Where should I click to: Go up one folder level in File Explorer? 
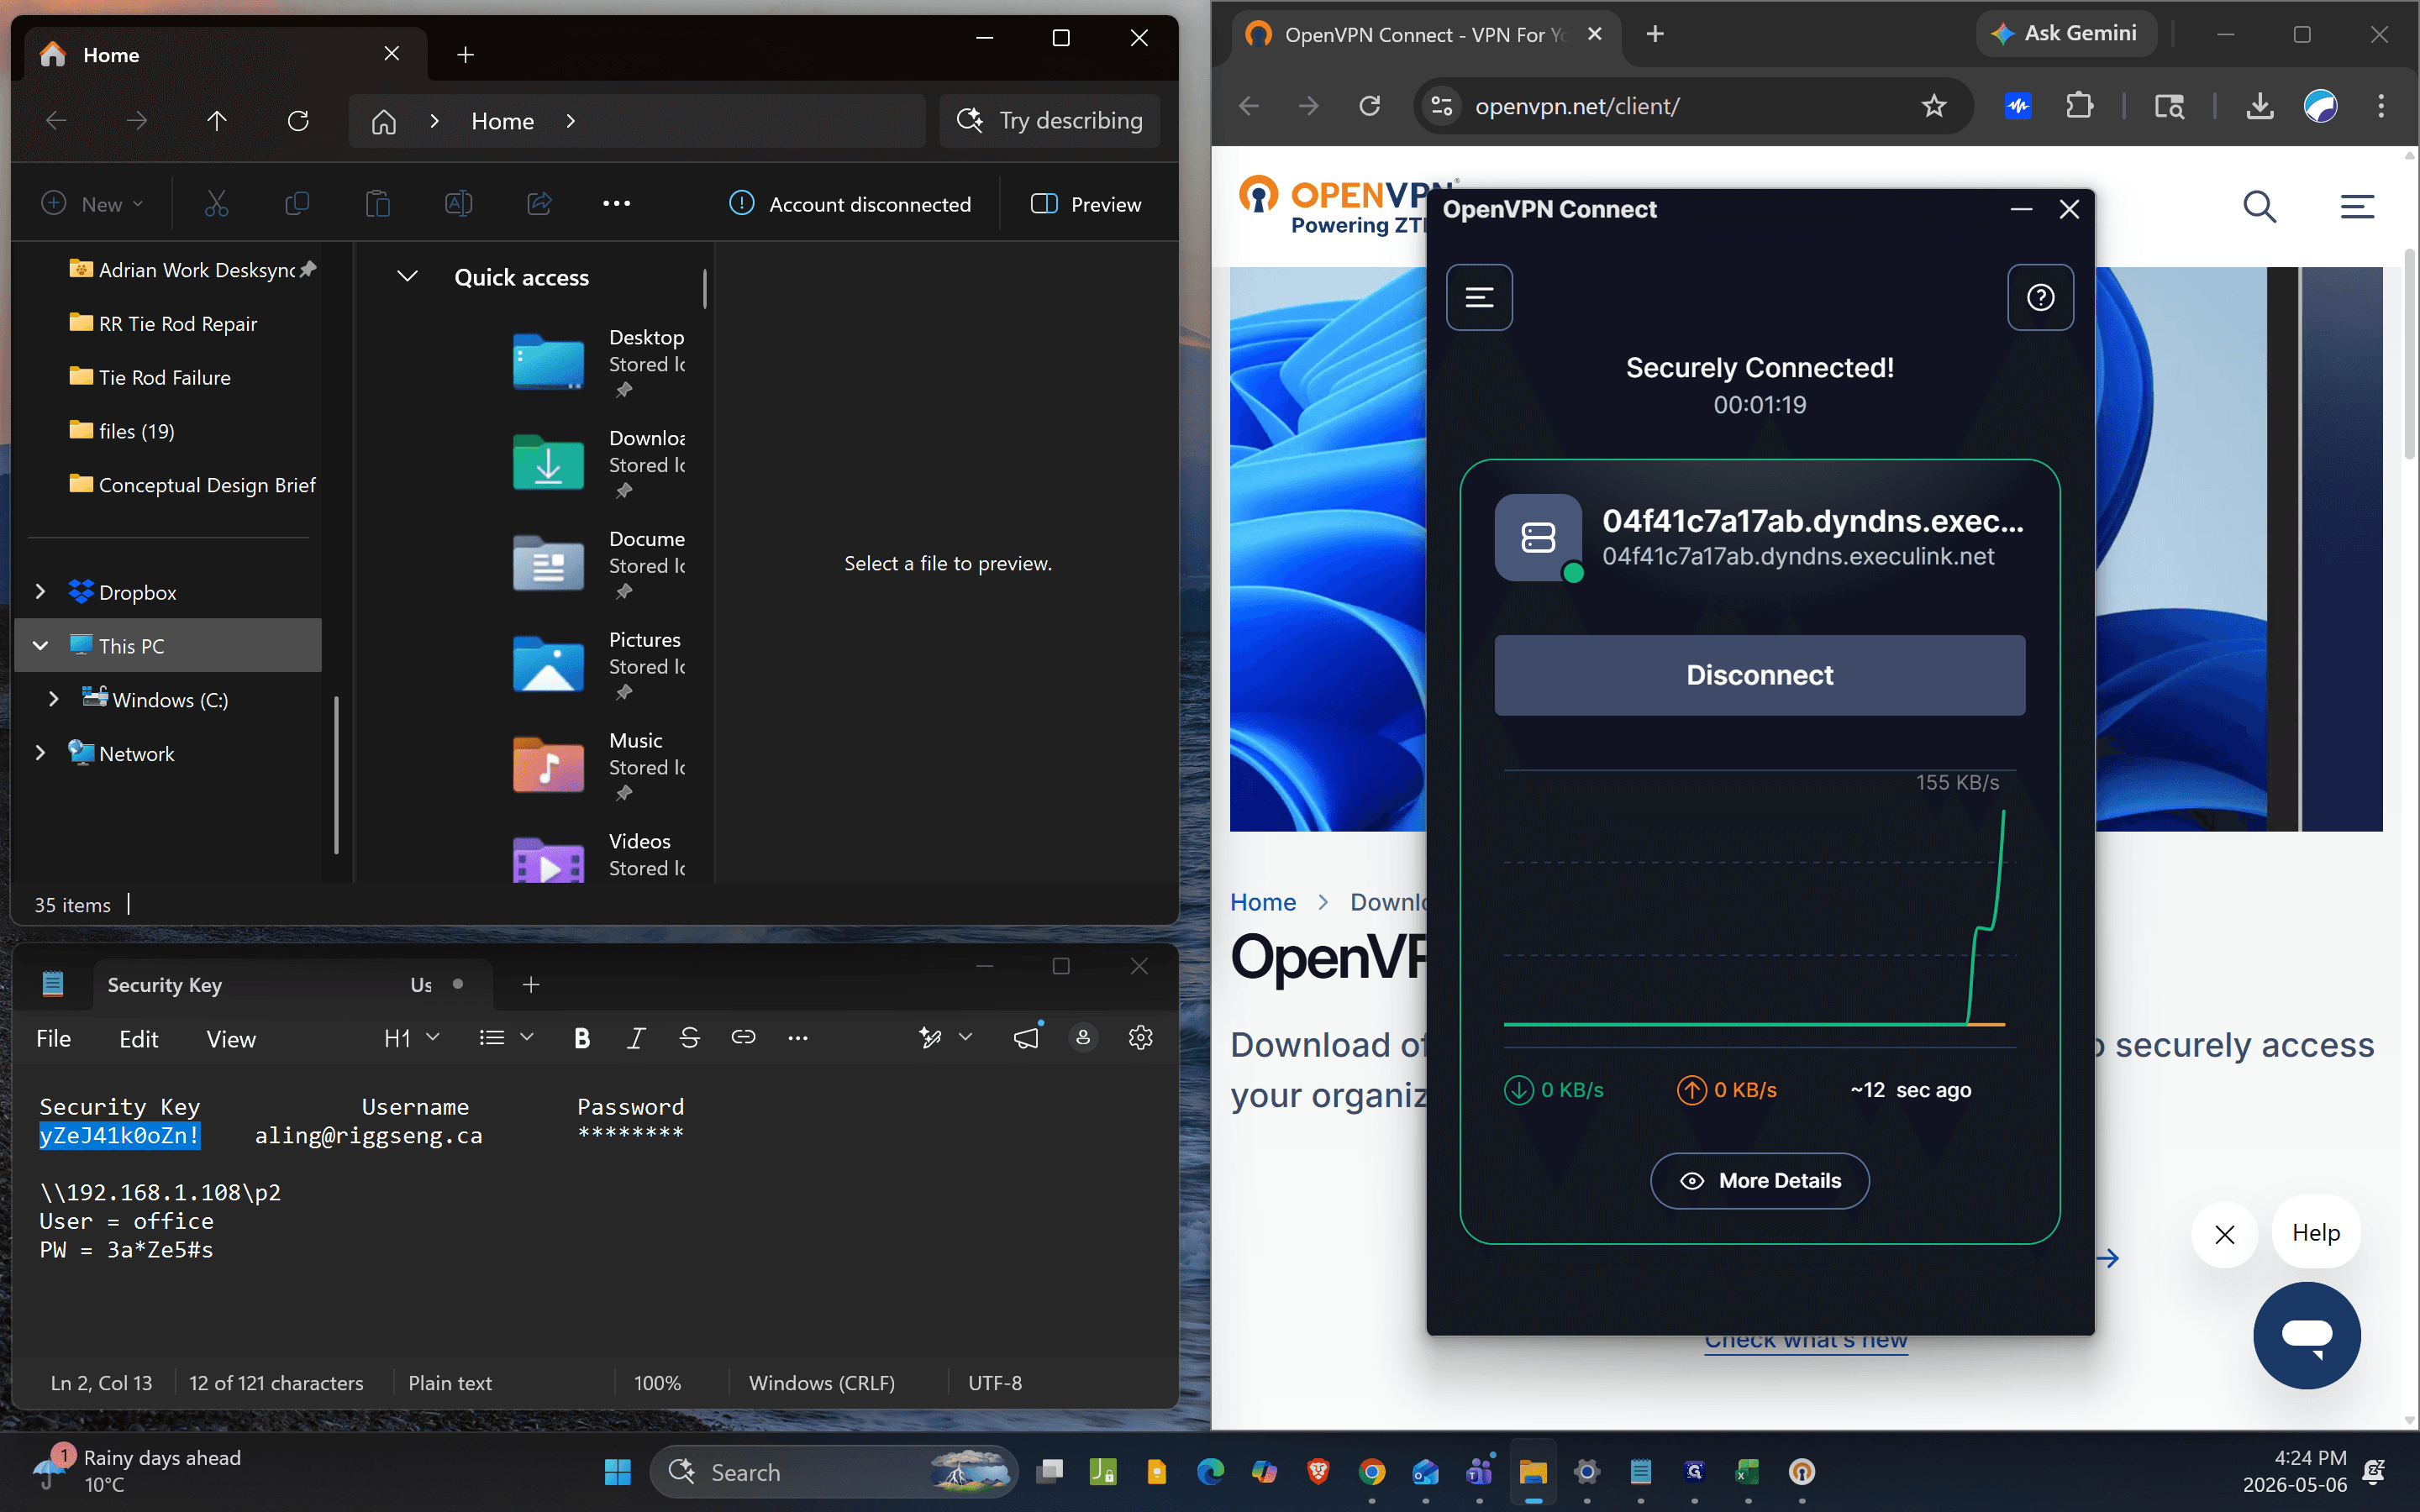(216, 121)
